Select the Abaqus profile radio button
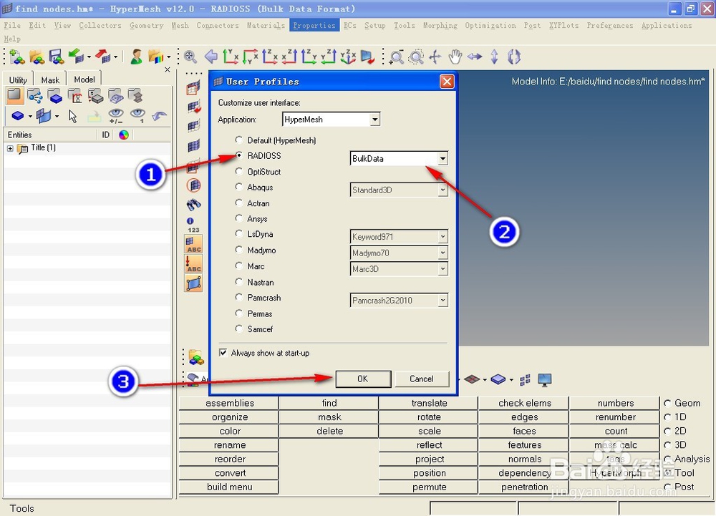This screenshot has height=516, width=716. (239, 187)
